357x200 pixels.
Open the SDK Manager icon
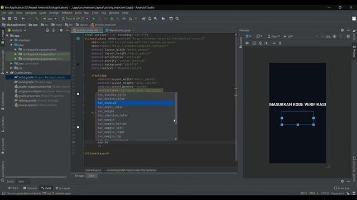(x=156, y=18)
